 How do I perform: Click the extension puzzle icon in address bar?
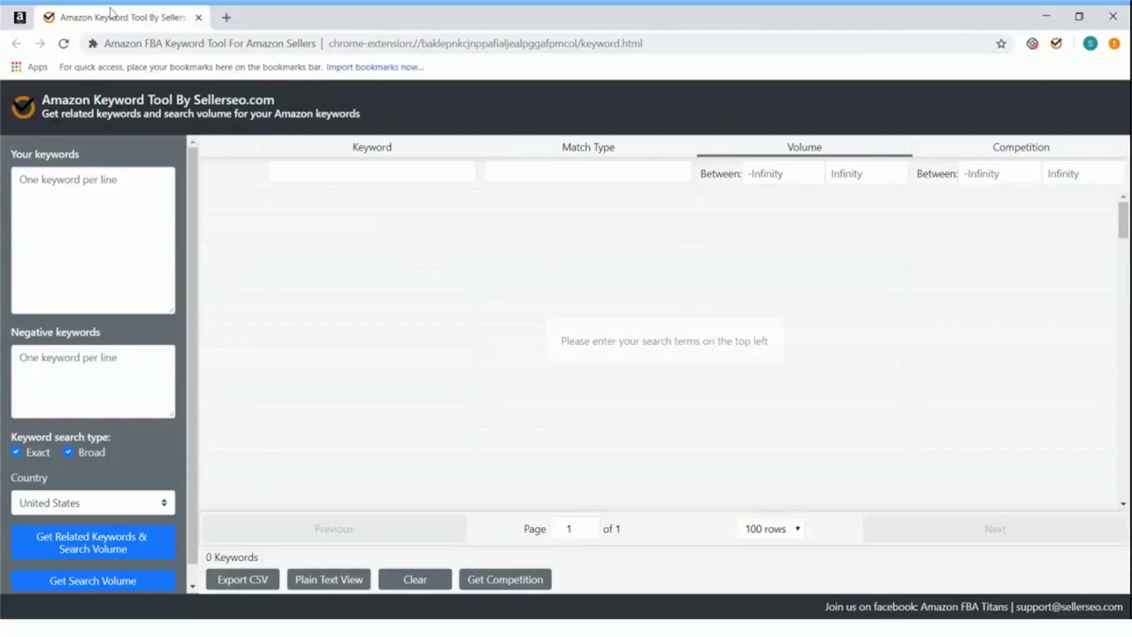(92, 43)
